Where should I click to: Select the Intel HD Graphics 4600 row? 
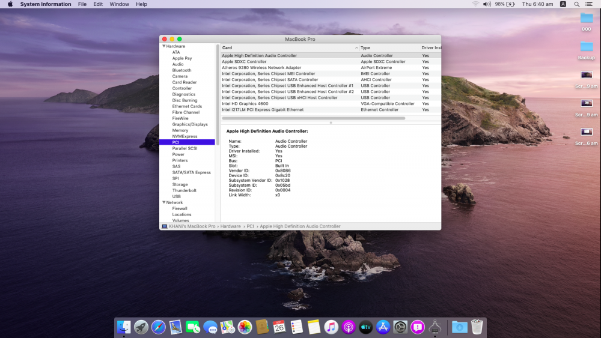[331, 104]
